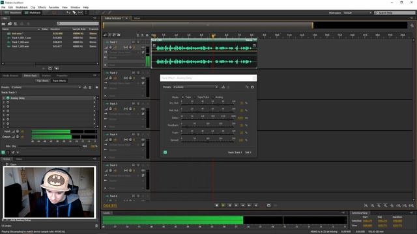
Task: Click the Track 1 volume knob
Action: coord(110,47)
